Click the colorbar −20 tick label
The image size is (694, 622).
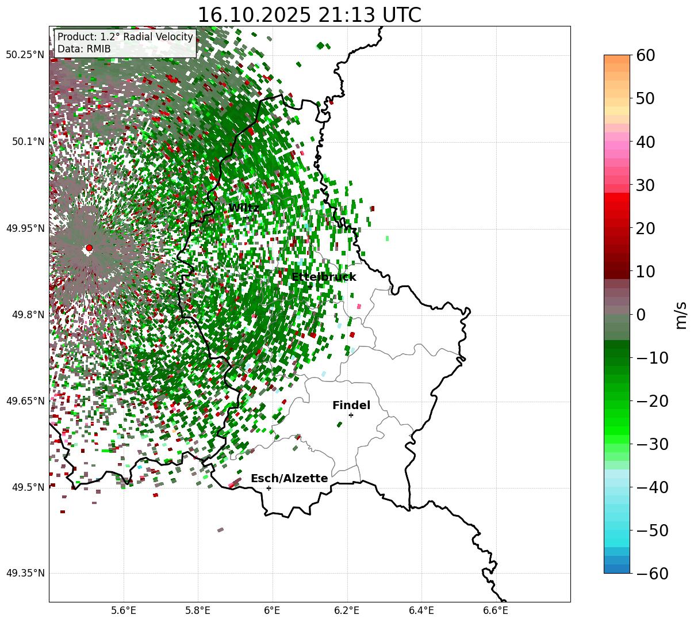tap(653, 401)
